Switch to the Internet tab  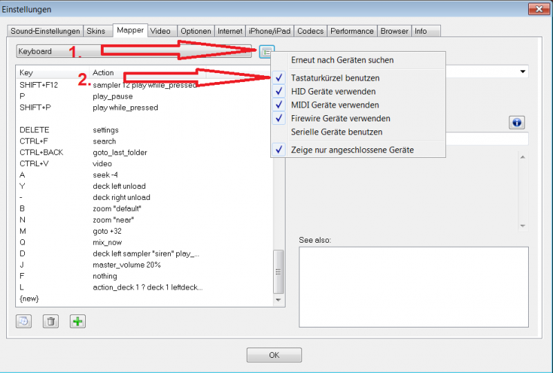tap(230, 31)
